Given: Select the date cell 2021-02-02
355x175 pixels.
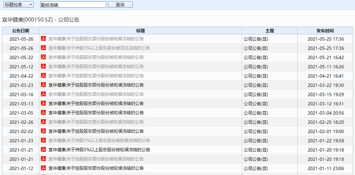Looking at the screenshot, I should click(x=21, y=131).
